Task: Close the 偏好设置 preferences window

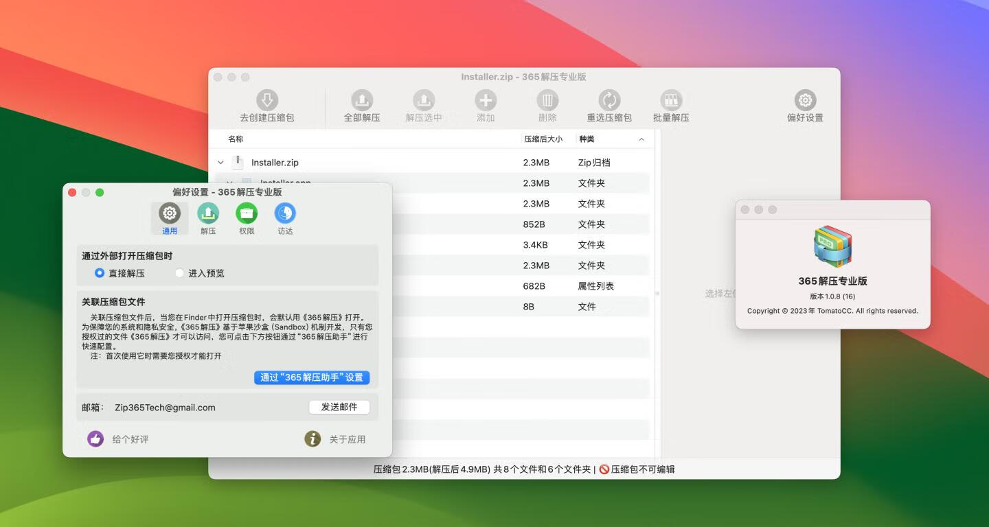Action: pyautogui.click(x=72, y=192)
